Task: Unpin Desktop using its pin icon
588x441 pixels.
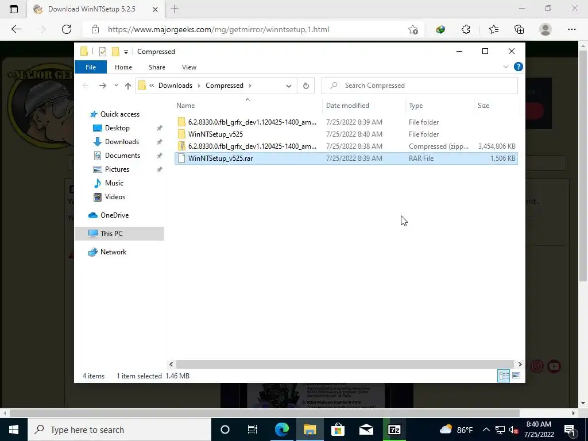Action: click(x=160, y=128)
